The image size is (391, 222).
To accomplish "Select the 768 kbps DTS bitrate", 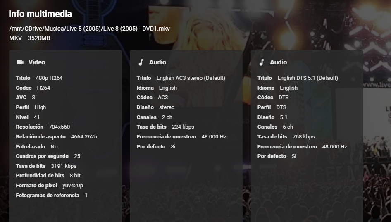I will tap(304, 137).
